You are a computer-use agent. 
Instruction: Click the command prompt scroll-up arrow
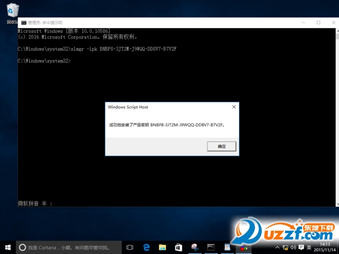click(337, 31)
